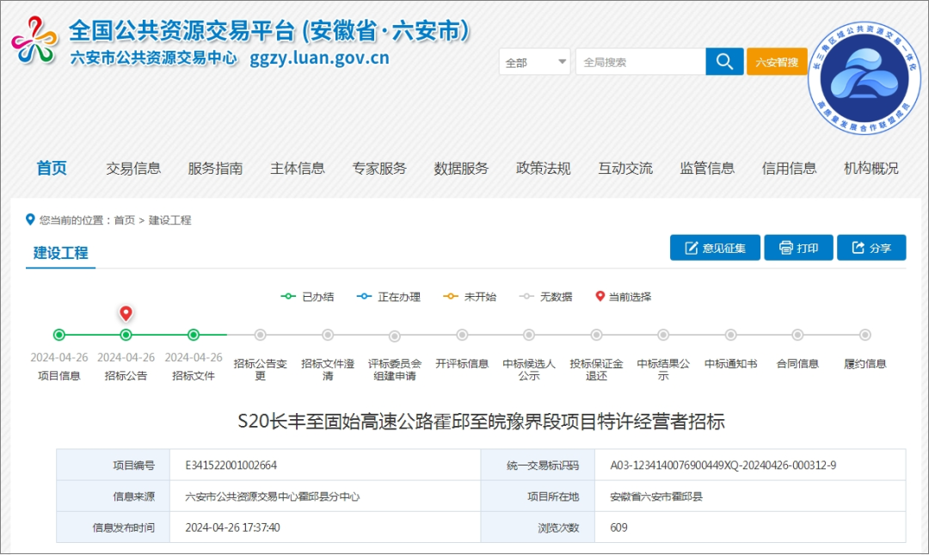This screenshot has width=929, height=555.
Task: Open the 信用信息 navigation item
Action: (789, 169)
